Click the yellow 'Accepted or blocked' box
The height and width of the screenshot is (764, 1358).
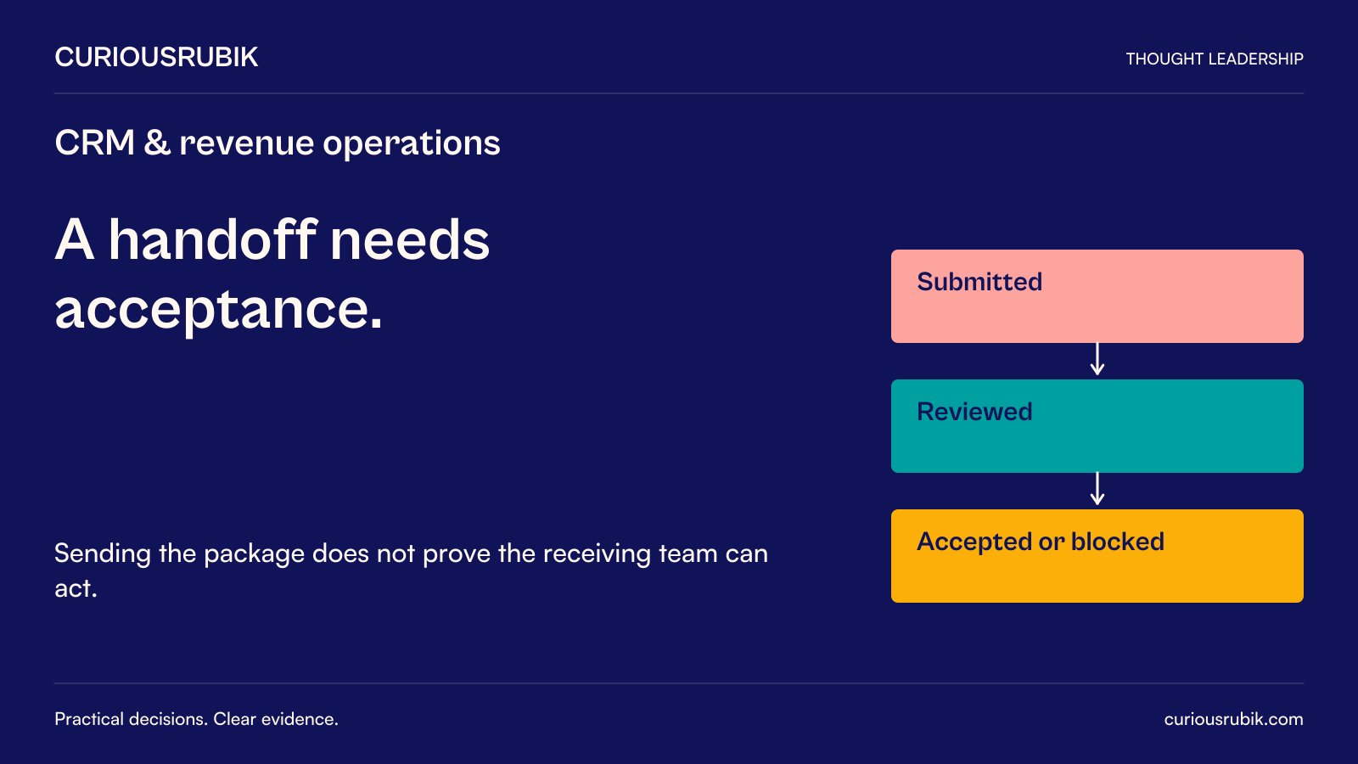[1097, 556]
